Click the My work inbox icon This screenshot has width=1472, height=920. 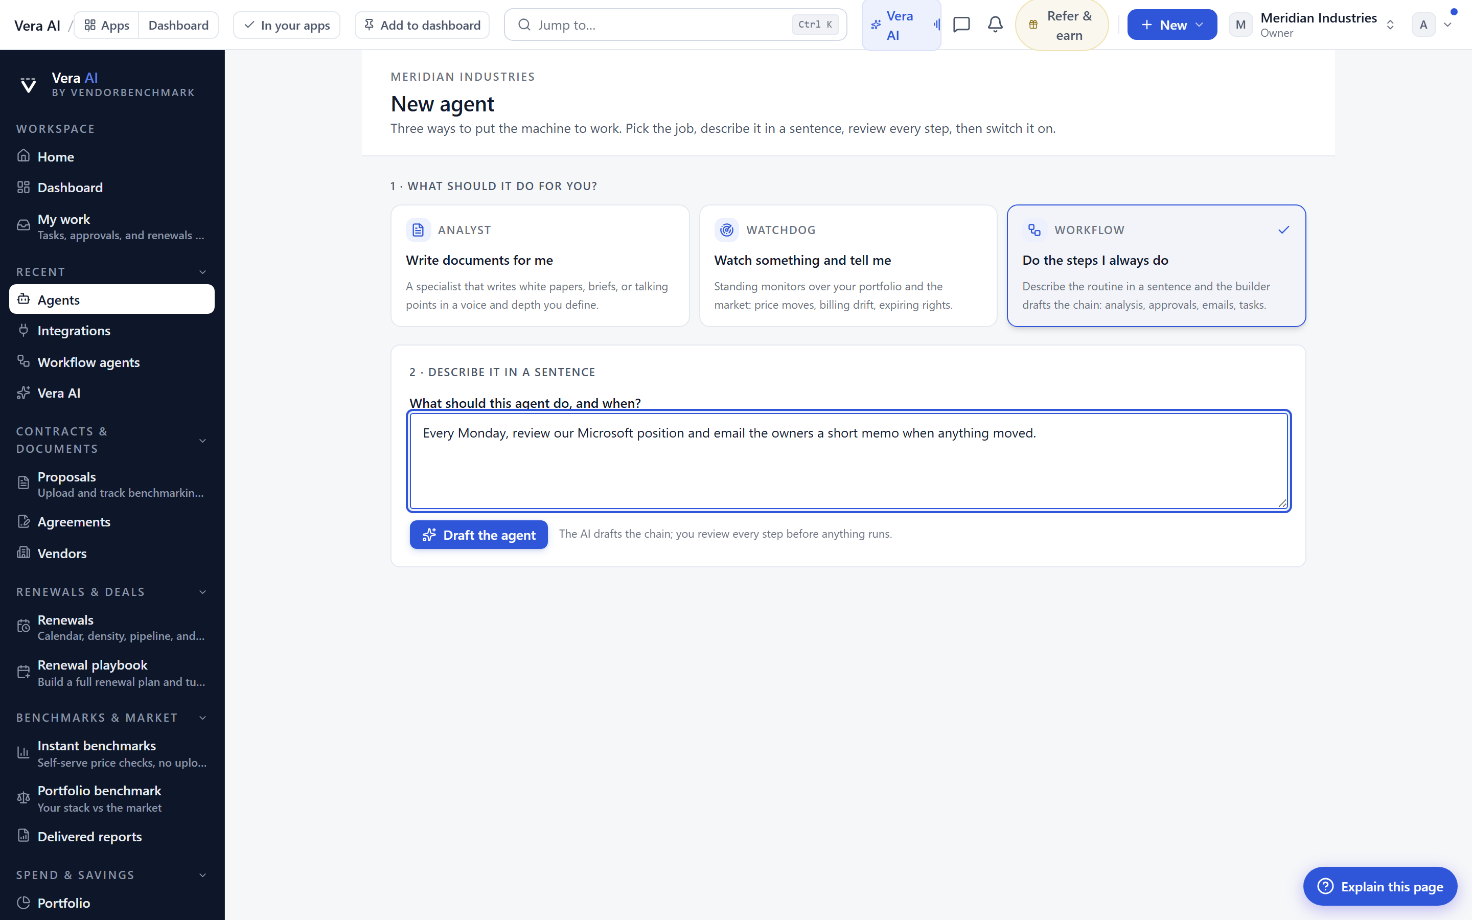(x=23, y=226)
